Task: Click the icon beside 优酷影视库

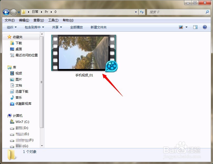Action: pyautogui.click(x=12, y=104)
